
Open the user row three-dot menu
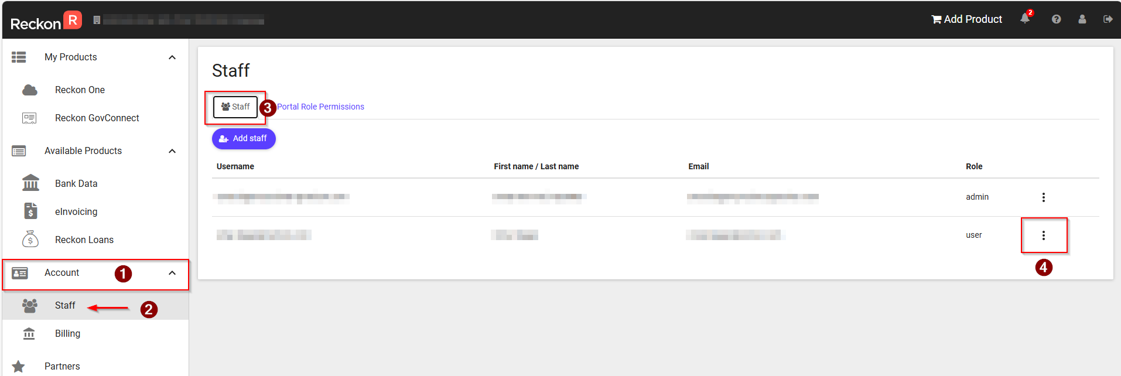[1044, 235]
